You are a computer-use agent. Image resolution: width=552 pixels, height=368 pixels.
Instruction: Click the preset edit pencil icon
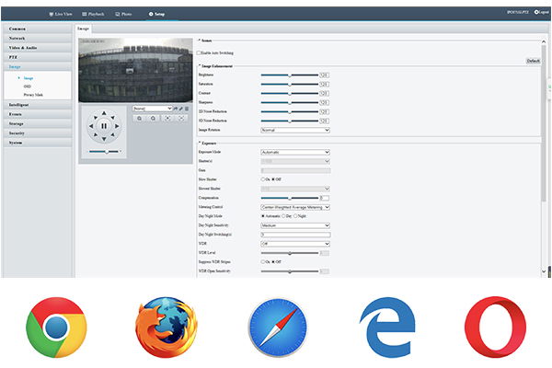coord(181,109)
